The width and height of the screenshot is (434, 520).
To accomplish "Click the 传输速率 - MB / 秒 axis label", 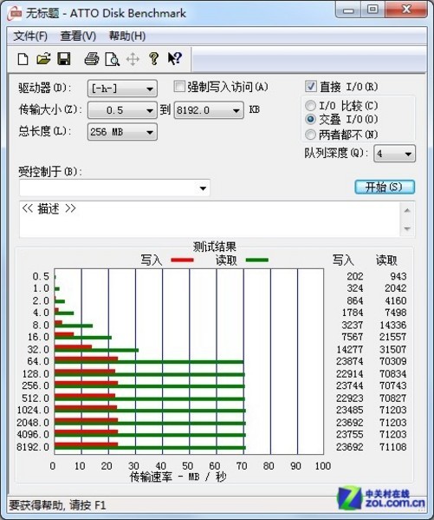I will click(178, 477).
